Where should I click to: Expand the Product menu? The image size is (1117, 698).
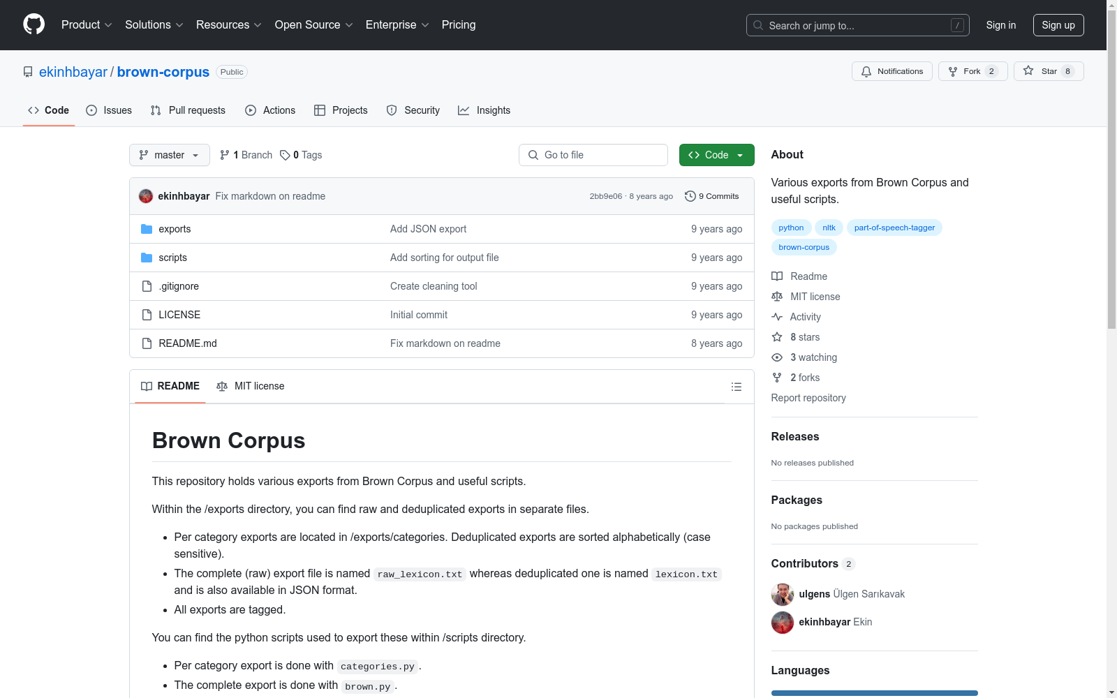click(x=87, y=25)
